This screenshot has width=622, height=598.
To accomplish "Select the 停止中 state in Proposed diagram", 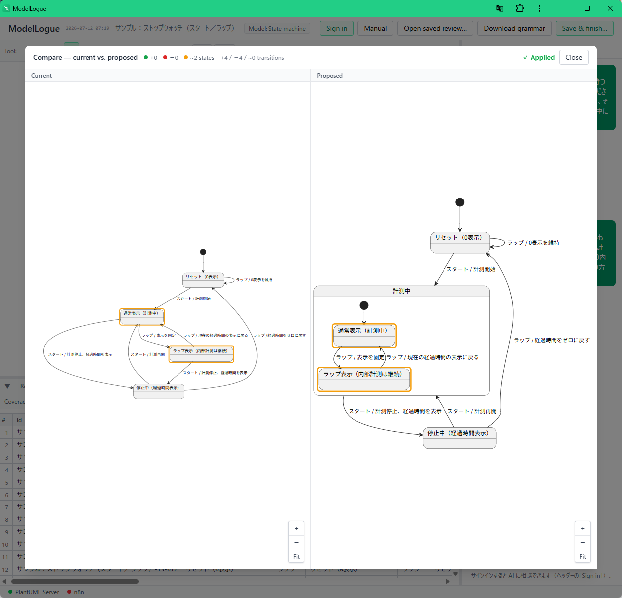I will click(459, 438).
